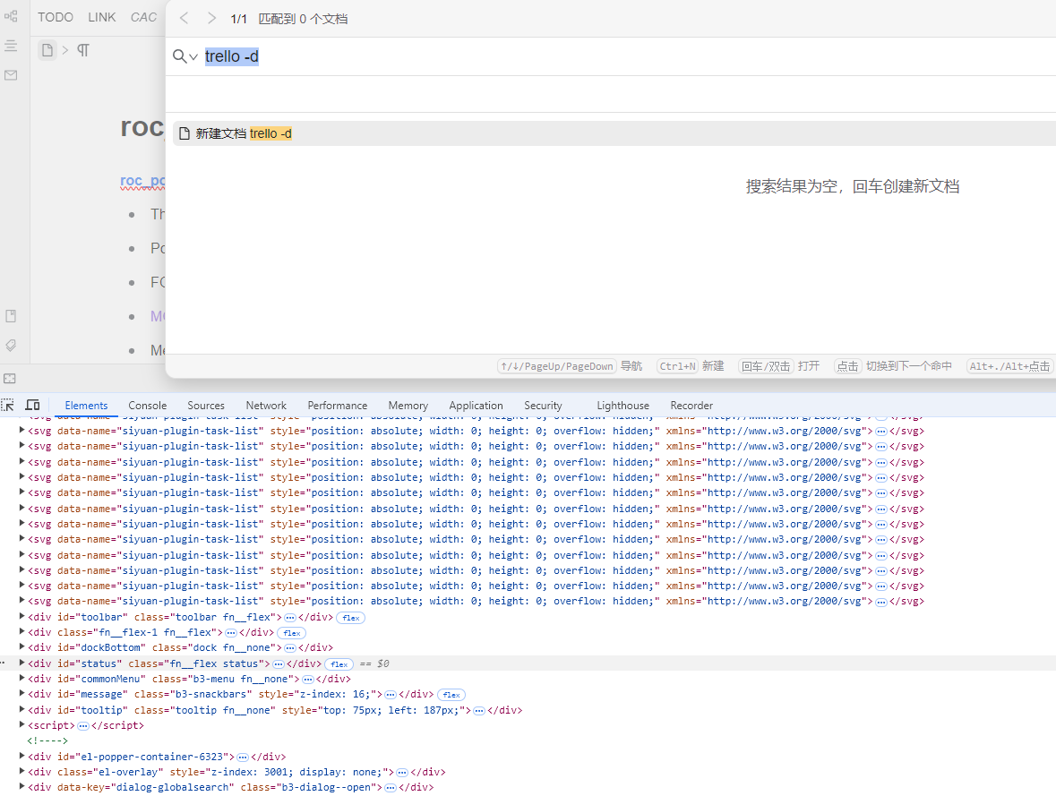Open the graph view icon in left dock
1056x796 pixels.
tap(11, 16)
